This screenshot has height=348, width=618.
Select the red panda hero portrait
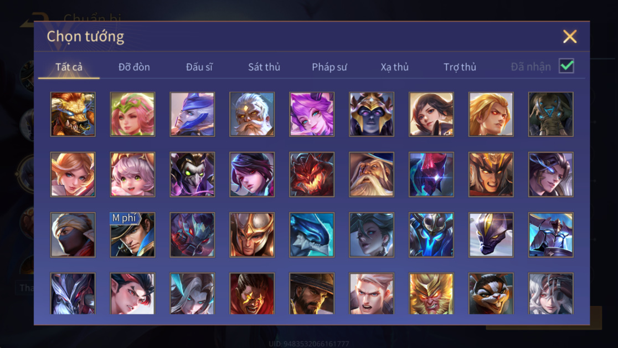(491, 294)
